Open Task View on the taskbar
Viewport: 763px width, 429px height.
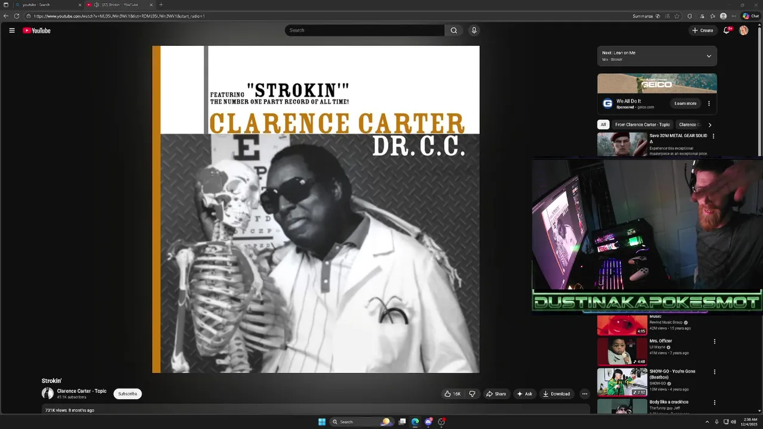tap(402, 422)
